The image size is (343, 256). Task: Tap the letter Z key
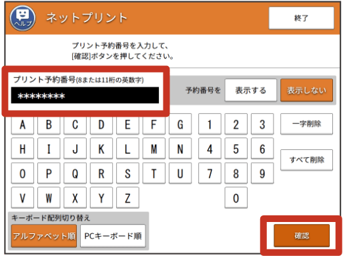[x=127, y=197]
